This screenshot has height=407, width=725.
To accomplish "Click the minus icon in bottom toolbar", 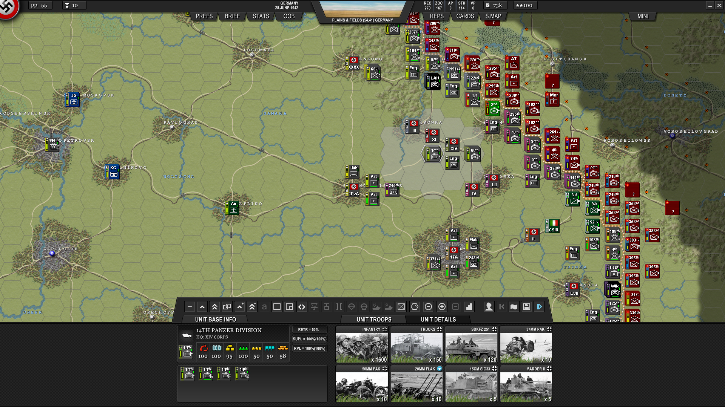I will click(x=190, y=307).
